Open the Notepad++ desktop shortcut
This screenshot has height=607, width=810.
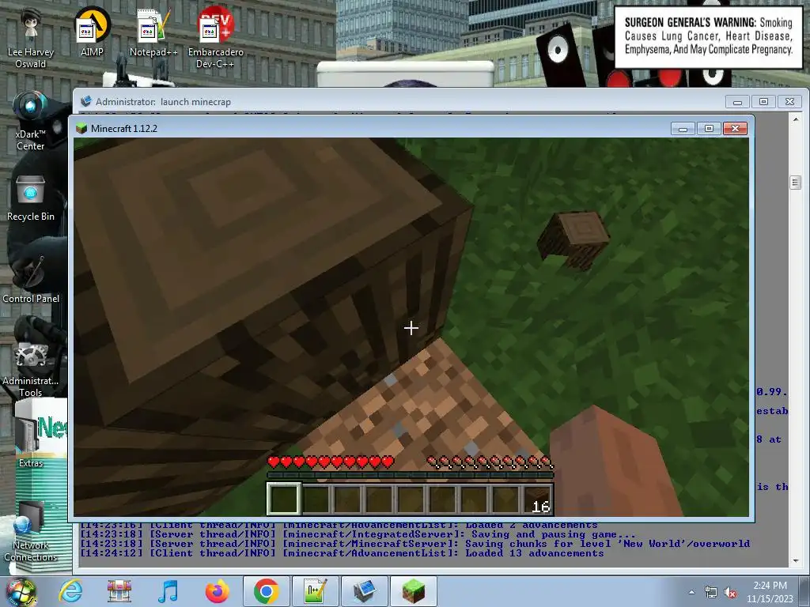(x=153, y=32)
